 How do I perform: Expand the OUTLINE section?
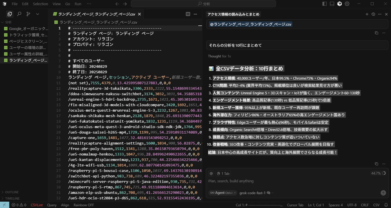[x=12, y=192]
